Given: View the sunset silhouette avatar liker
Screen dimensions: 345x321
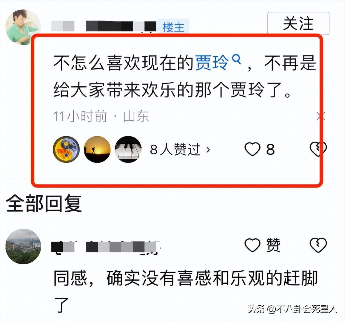Looking at the screenshot, I should (x=97, y=149).
